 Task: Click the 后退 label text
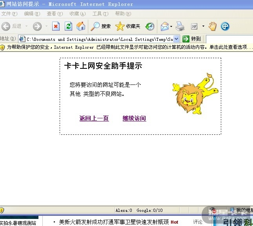[x=17, y=26]
